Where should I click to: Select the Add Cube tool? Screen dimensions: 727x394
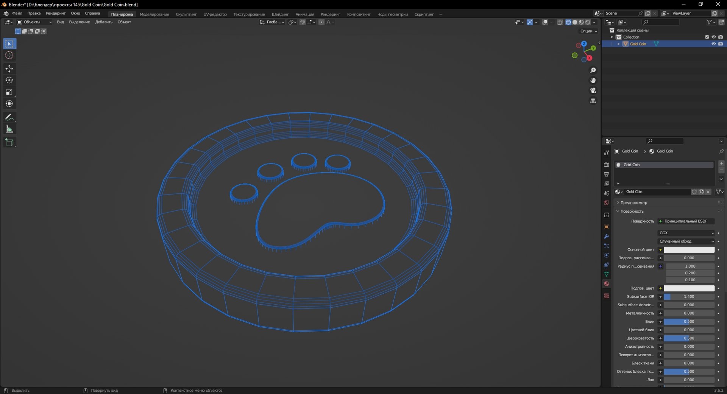(x=9, y=142)
